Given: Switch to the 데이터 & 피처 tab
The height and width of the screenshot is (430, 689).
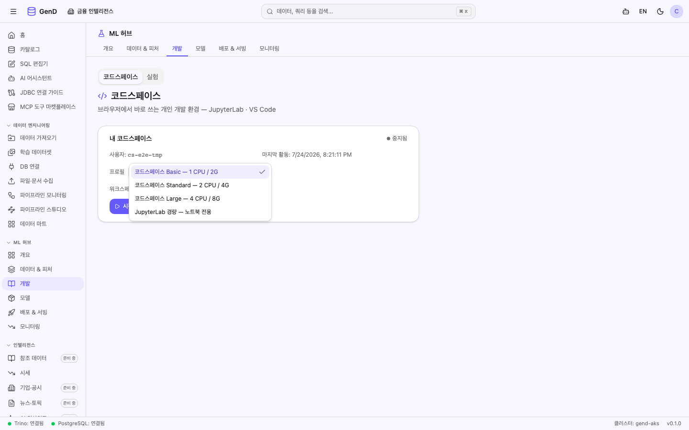Looking at the screenshot, I should (x=143, y=49).
